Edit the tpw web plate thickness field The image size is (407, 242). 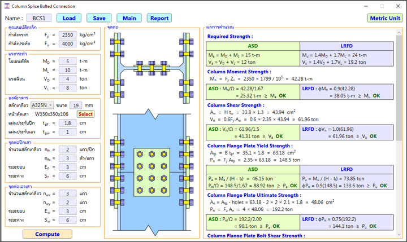[67, 131]
